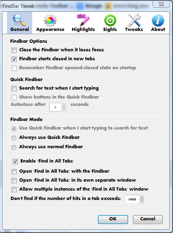Image resolution: width=173 pixels, height=233 pixels.
Task: Increase the hits limit with up arrow
Action: [x=142, y=197]
